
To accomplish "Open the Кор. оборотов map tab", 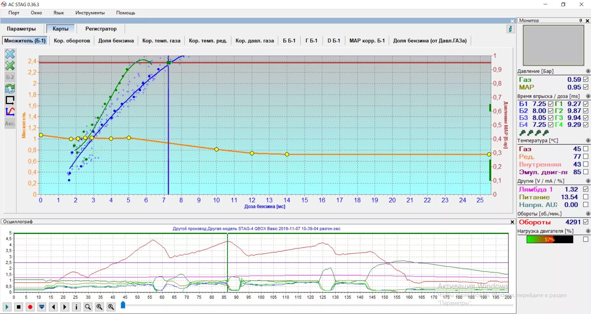I will pos(72,41).
